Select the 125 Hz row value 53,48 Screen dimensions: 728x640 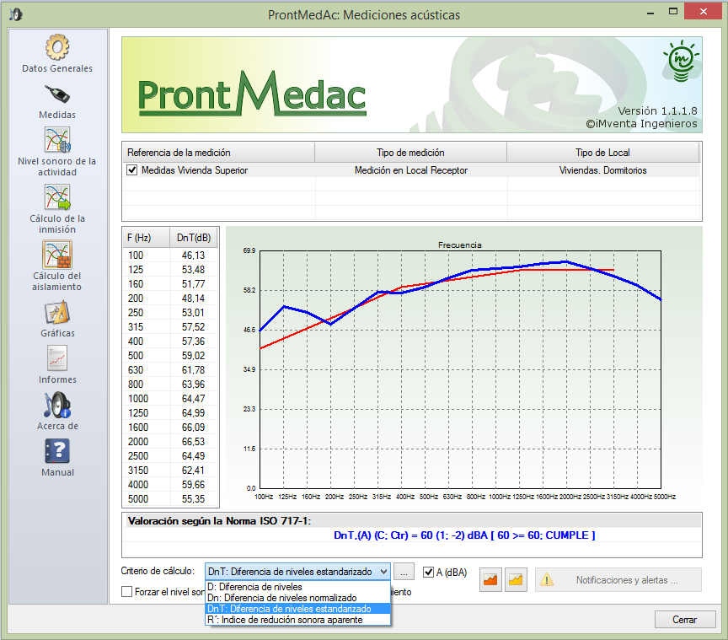point(193,270)
